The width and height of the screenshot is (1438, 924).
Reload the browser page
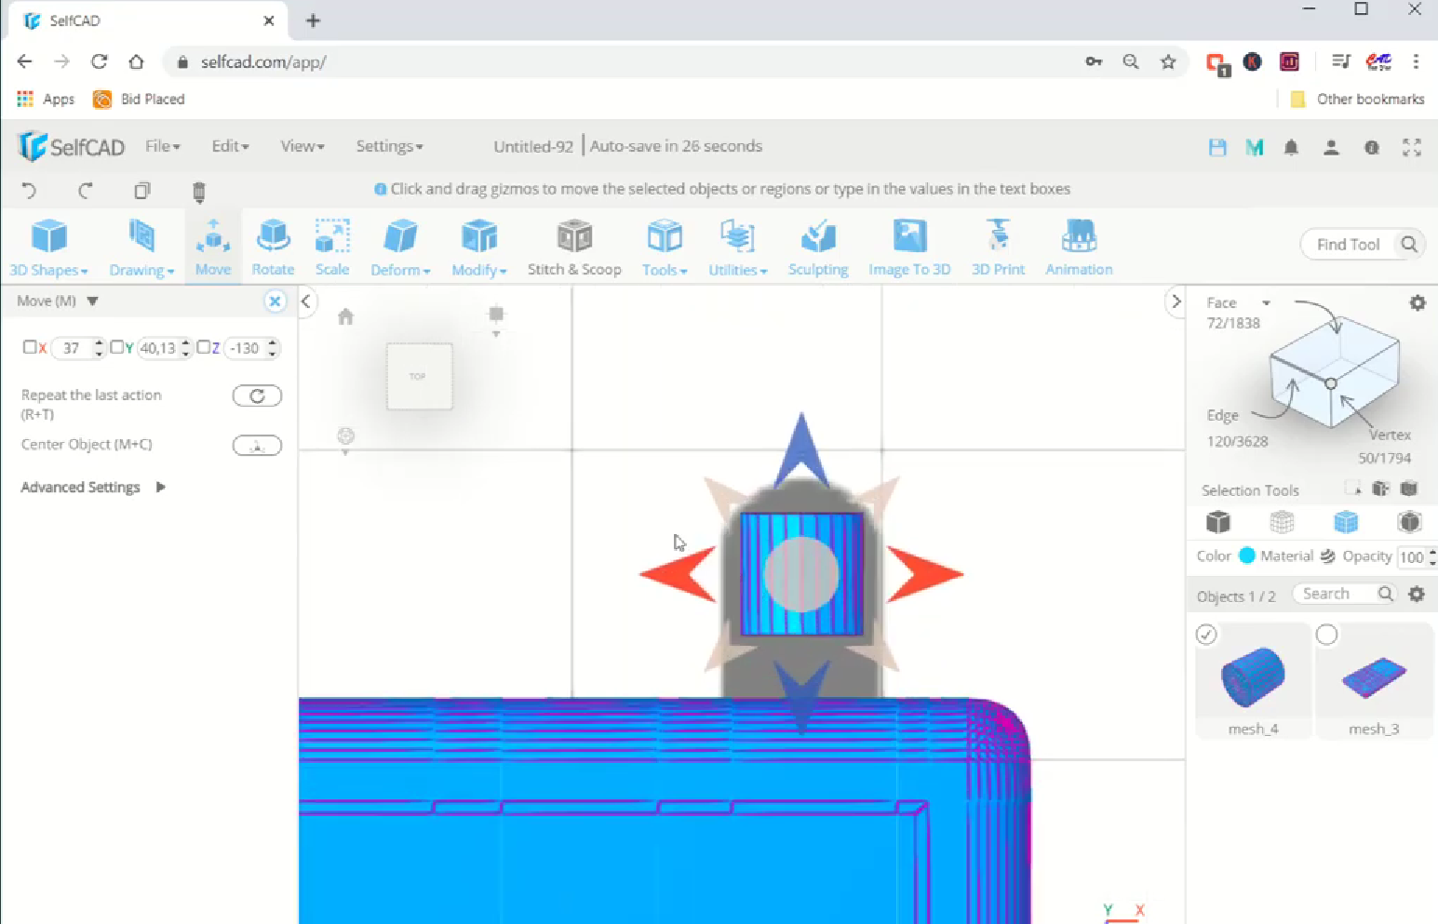click(99, 62)
